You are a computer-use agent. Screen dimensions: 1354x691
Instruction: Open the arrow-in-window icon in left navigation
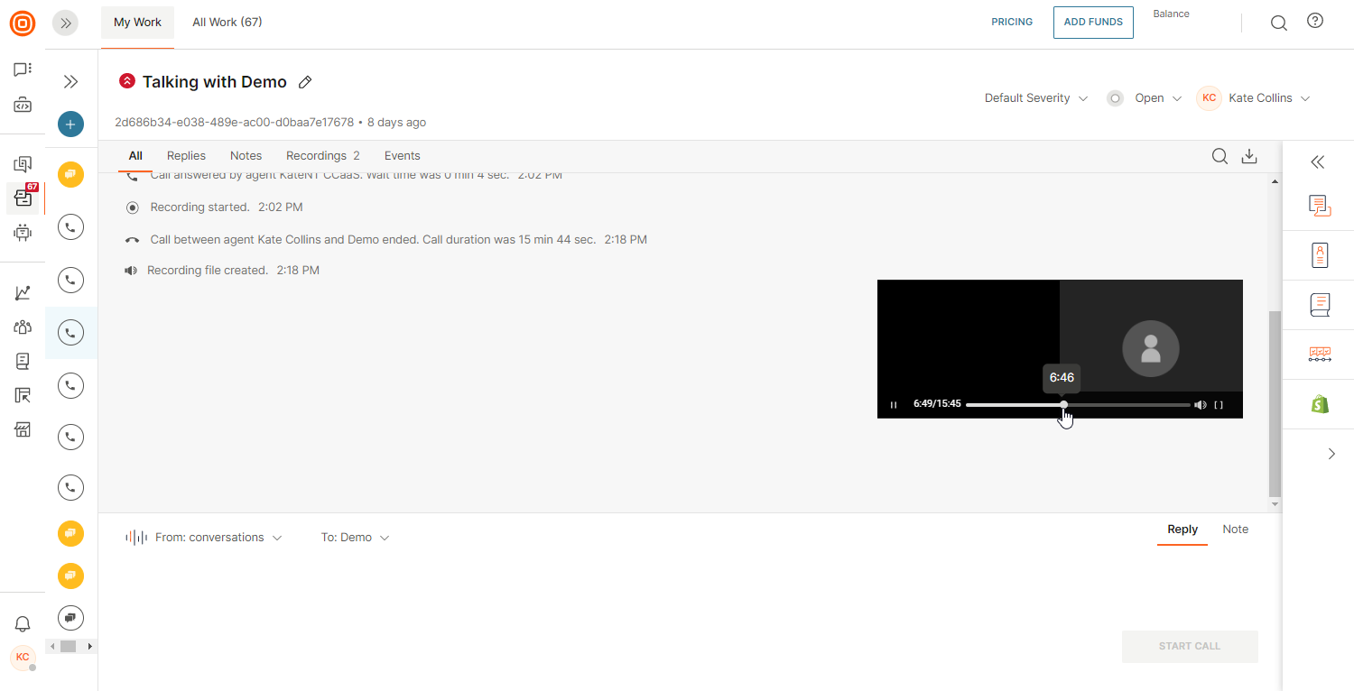click(x=23, y=395)
